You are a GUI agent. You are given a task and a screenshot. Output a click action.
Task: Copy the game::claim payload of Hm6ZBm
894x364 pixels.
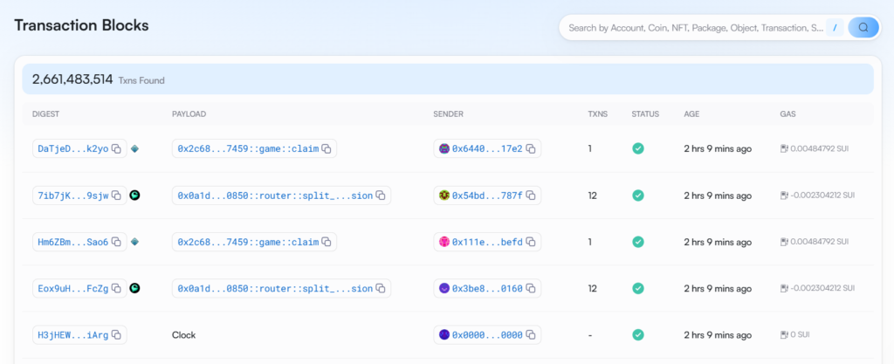coord(327,242)
